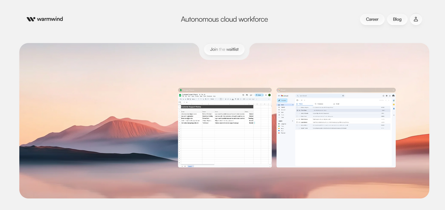This screenshot has height=210, width=445.
Task: Open the user profile icon
Action: [416, 19]
